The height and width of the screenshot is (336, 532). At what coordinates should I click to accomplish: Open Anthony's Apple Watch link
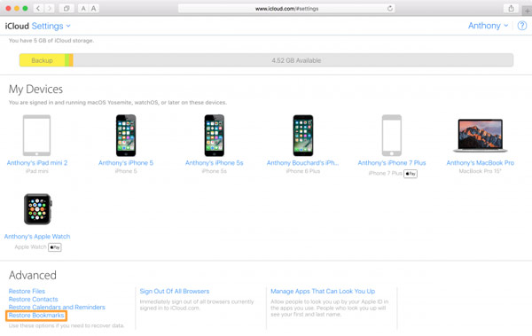point(37,237)
